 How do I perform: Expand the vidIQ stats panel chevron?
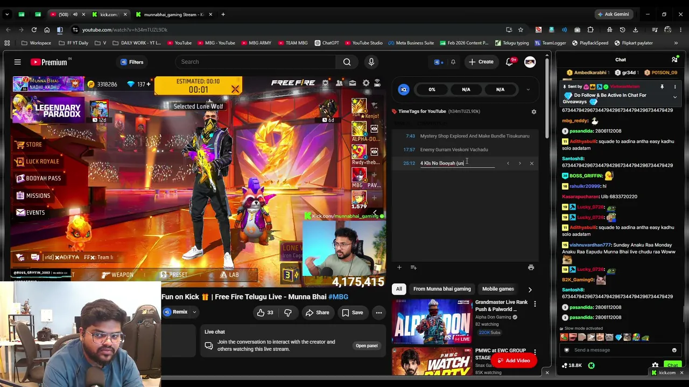pos(528,90)
